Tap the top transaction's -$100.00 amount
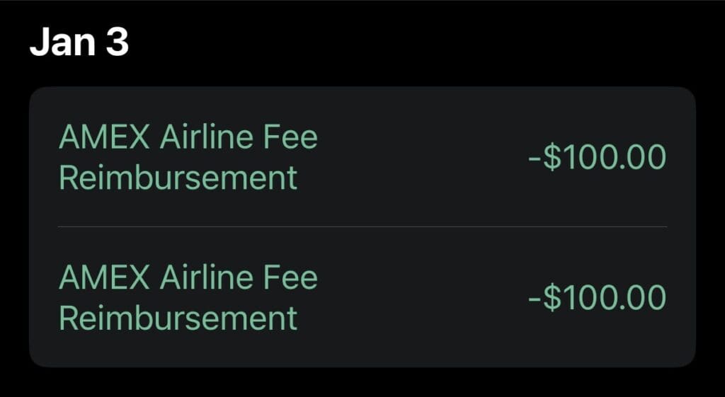 pos(597,157)
